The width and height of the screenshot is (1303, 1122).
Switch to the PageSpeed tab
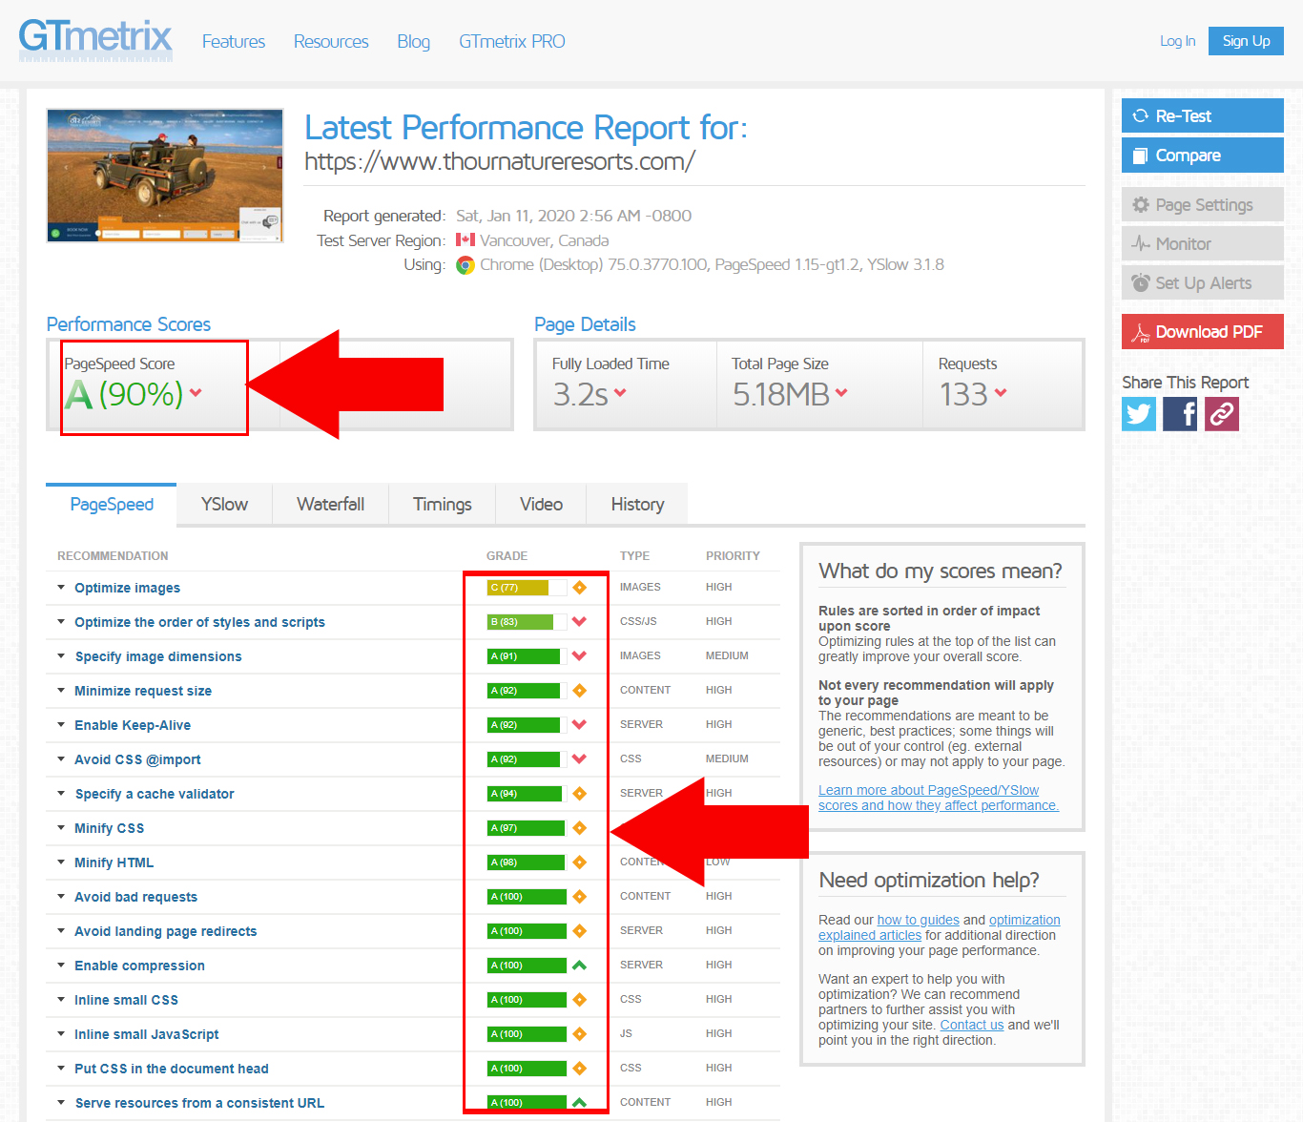112,504
